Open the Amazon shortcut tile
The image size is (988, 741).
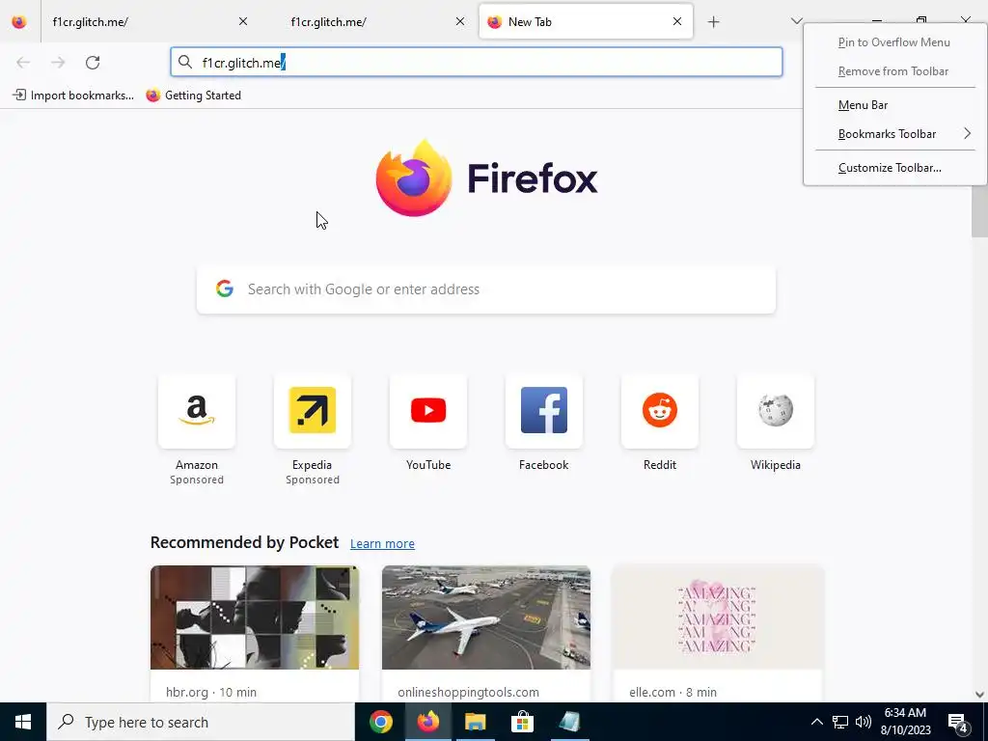[x=197, y=411]
